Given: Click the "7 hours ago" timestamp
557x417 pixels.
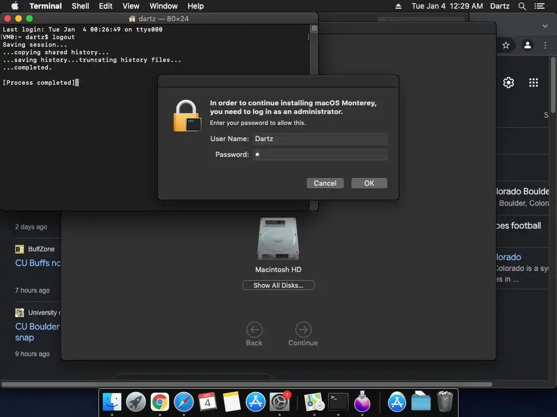Looking at the screenshot, I should tap(32, 290).
